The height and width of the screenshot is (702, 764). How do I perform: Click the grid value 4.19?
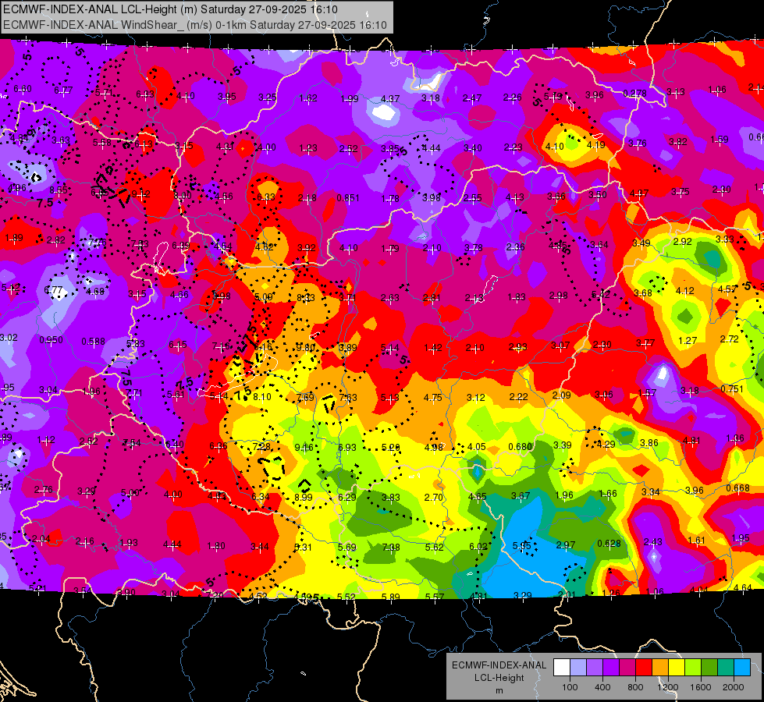click(x=595, y=144)
